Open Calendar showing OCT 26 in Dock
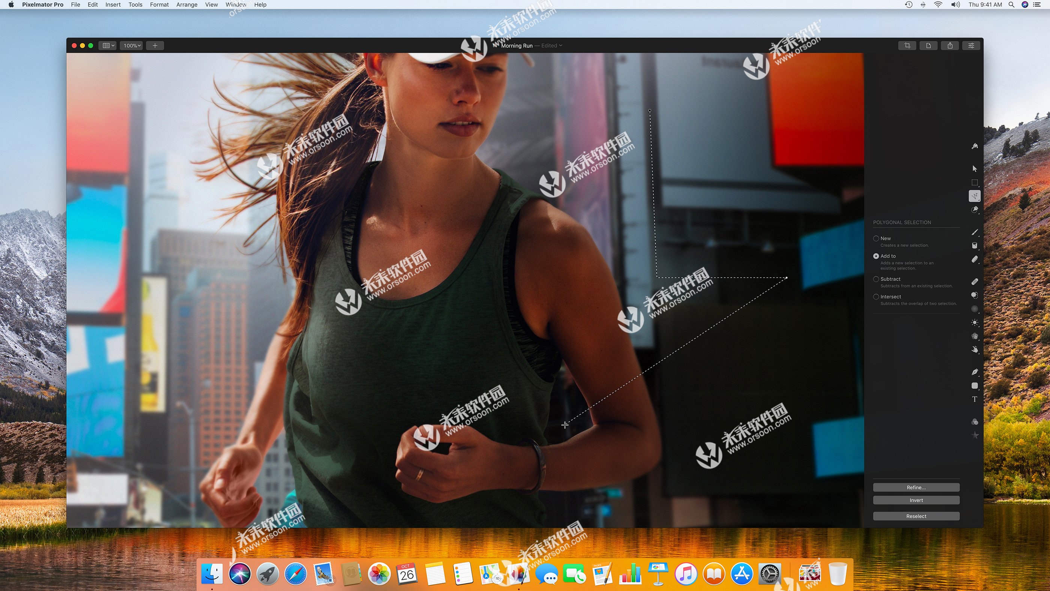This screenshot has height=591, width=1050. click(x=407, y=573)
